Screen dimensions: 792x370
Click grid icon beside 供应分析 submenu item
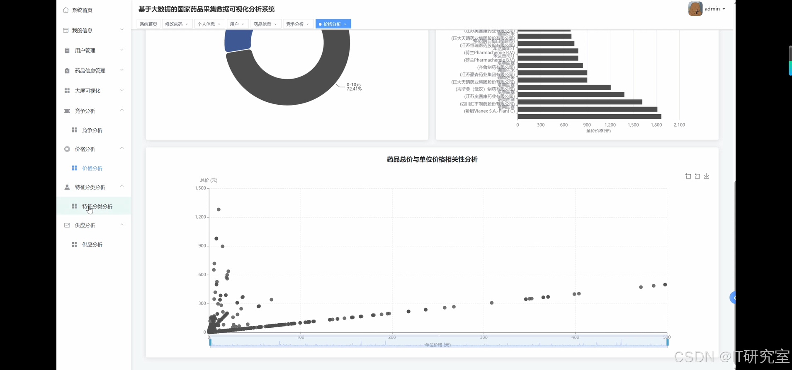pyautogui.click(x=74, y=245)
